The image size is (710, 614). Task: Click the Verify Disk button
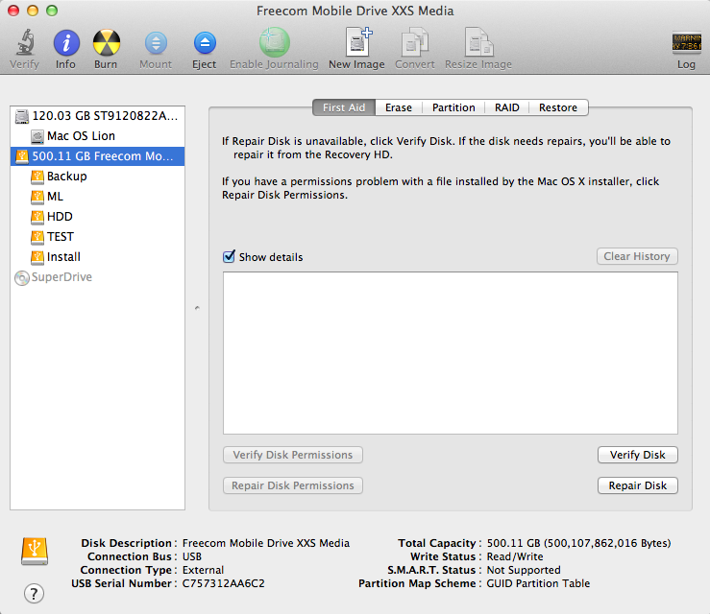click(638, 455)
